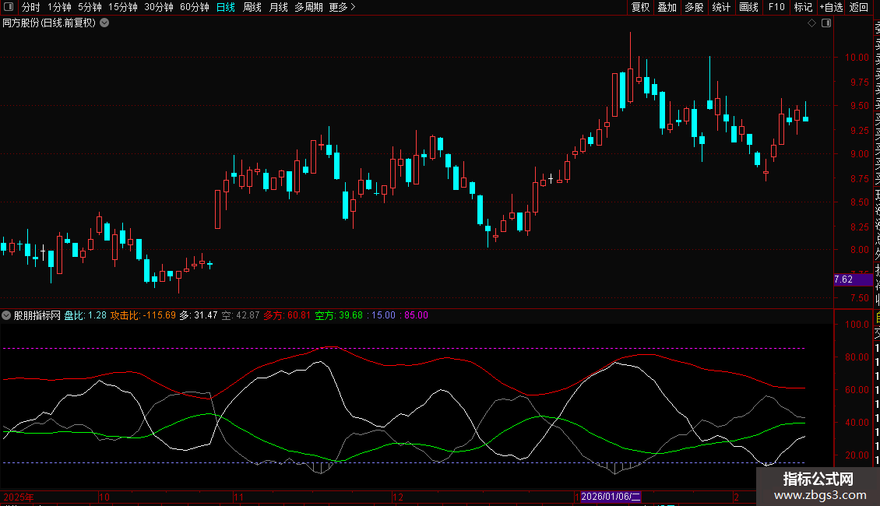This screenshot has height=506, width=880.
Task: Select the 60分钟 period
Action: (195, 7)
